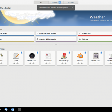Select the GNOME Clocks app icon
This screenshot has width=112, height=112.
coord(32,56)
